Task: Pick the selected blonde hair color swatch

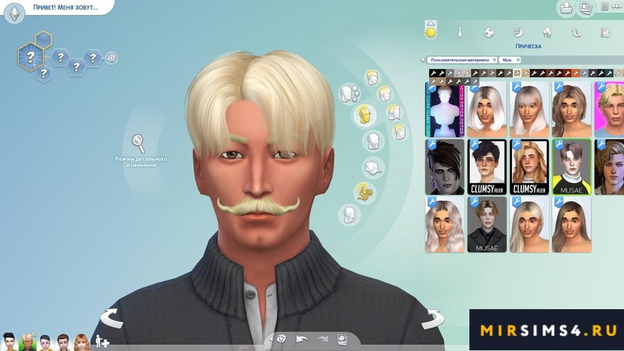Action: (x=516, y=73)
